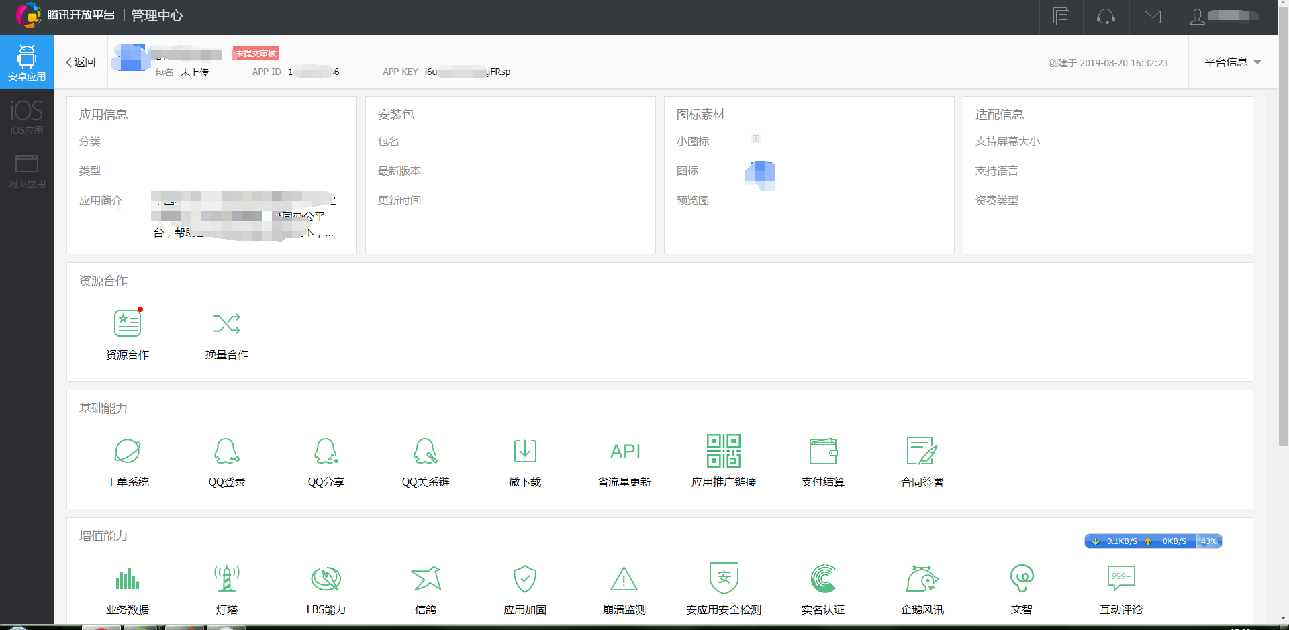Viewport: 1289px width, 630px height.
Task: Click the 最新版本 label
Action: 399,171
